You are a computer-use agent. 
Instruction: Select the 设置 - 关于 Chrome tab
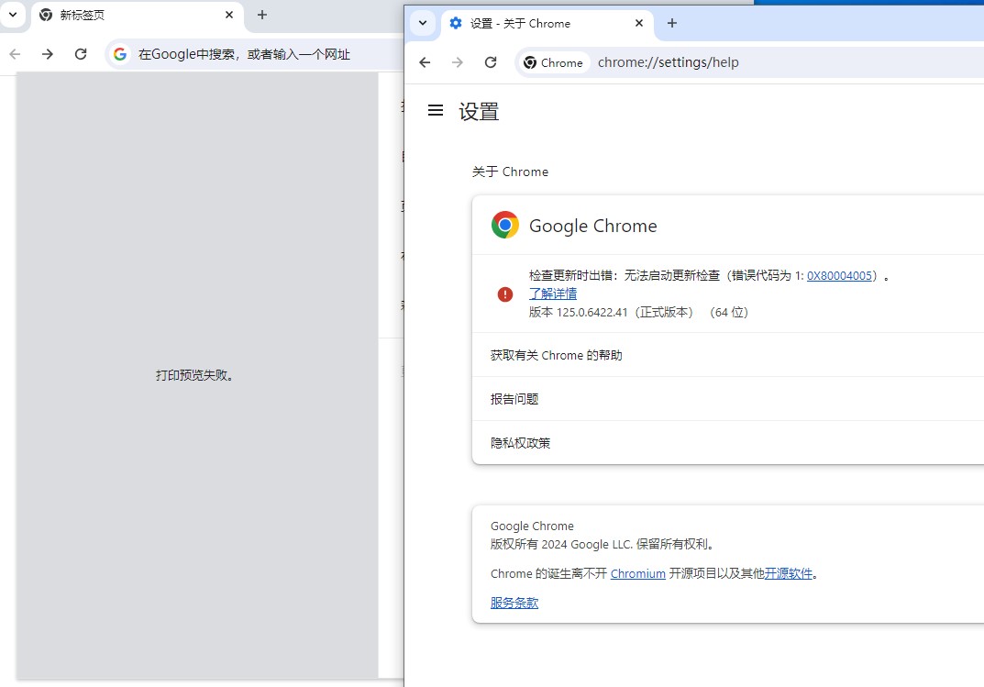pyautogui.click(x=547, y=23)
